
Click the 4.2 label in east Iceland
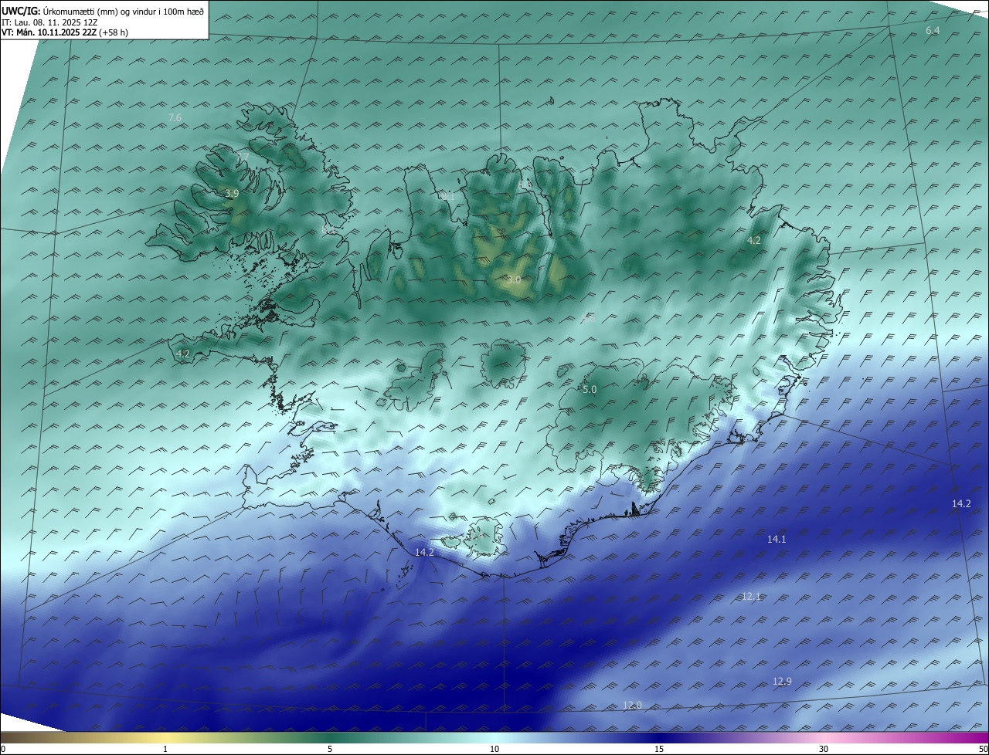753,240
